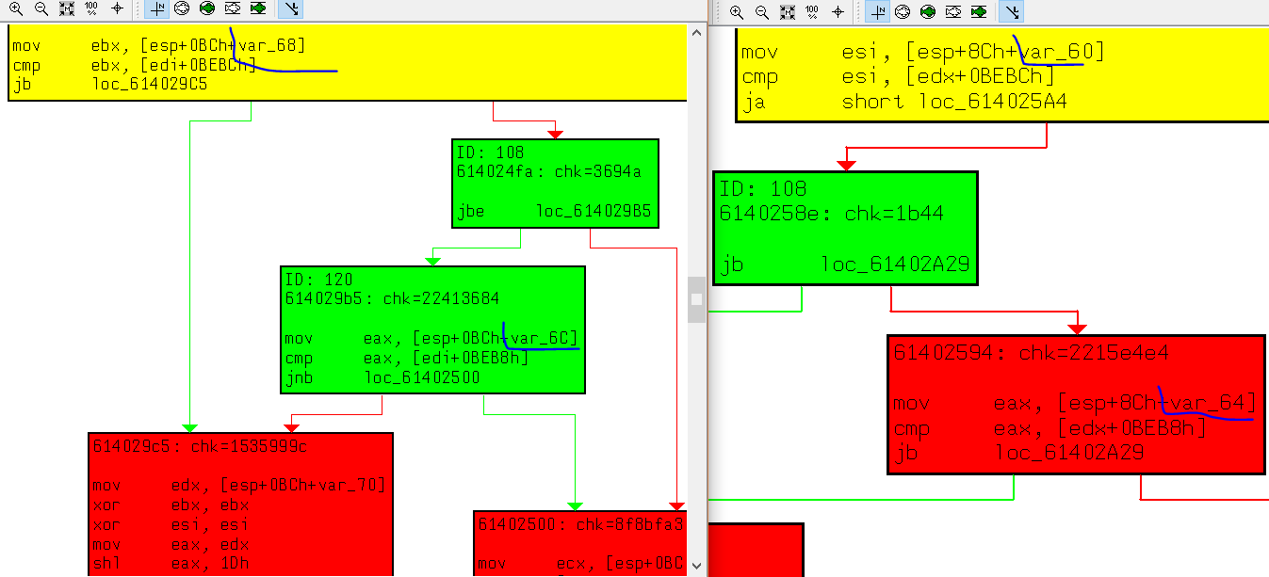Screen dimensions: 1269x577
Task: Select 'mov edx, [esp+0BCh+var_70]' line
Action: (x=239, y=486)
